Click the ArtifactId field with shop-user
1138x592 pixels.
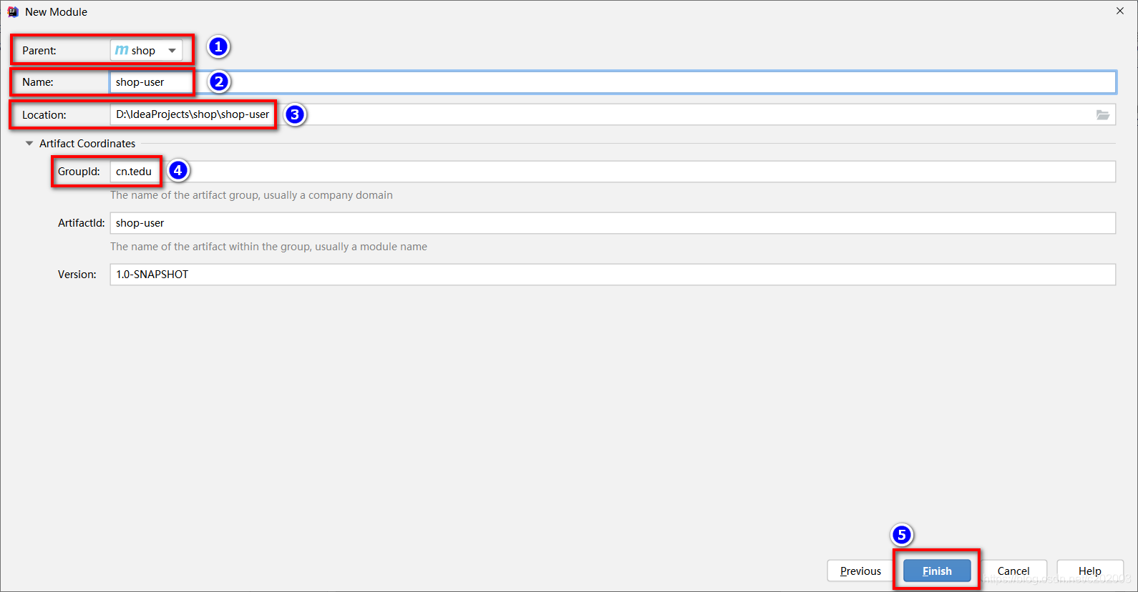613,223
